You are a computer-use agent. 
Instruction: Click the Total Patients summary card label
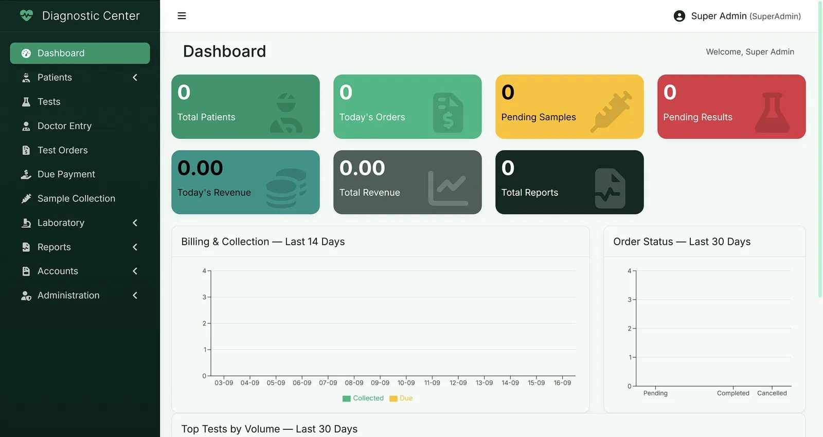click(206, 117)
